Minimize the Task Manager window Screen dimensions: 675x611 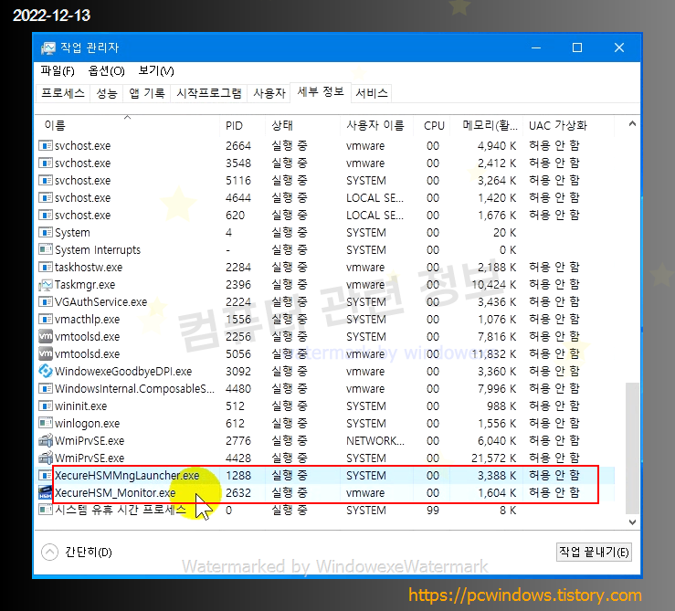point(536,47)
